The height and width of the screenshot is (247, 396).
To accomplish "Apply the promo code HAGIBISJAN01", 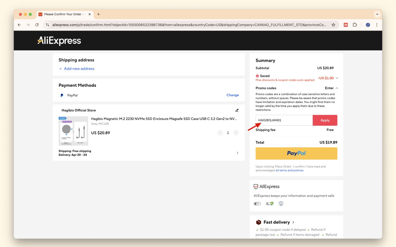I will click(325, 120).
